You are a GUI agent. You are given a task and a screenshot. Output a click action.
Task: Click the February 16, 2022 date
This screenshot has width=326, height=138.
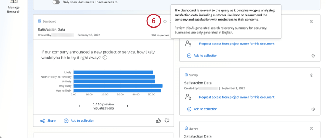pos(89,35)
